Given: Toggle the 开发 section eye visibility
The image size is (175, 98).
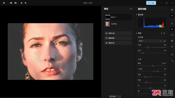Looking at the screenshot, I should coord(164,33).
